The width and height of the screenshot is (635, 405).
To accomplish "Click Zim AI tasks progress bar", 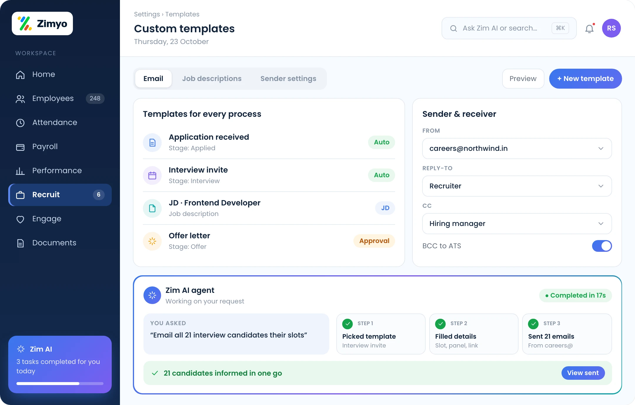I will pos(60,384).
